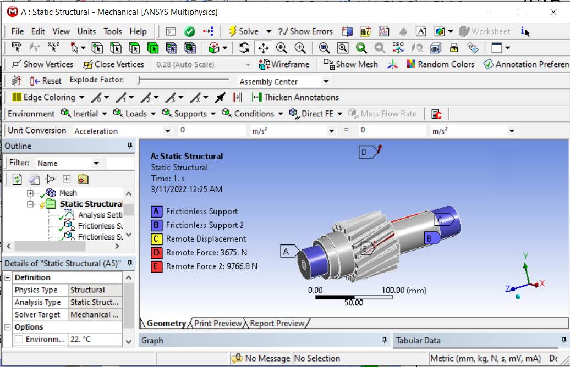Pin the Details panel
This screenshot has width=570, height=367.
coord(130,263)
